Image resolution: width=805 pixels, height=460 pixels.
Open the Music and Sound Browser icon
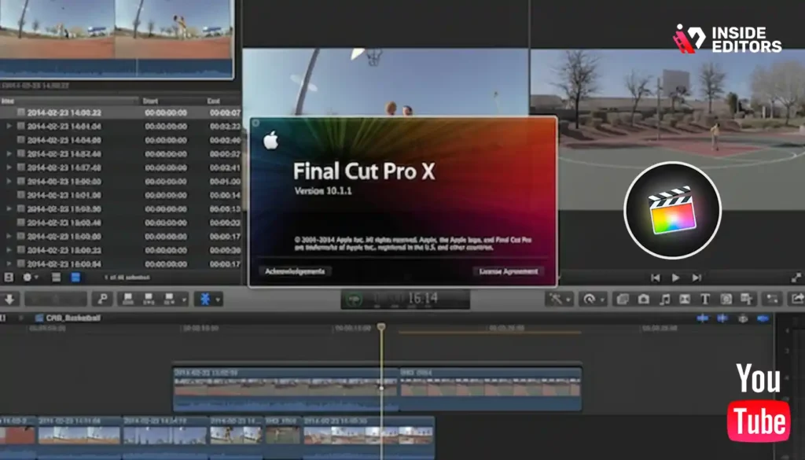point(664,299)
